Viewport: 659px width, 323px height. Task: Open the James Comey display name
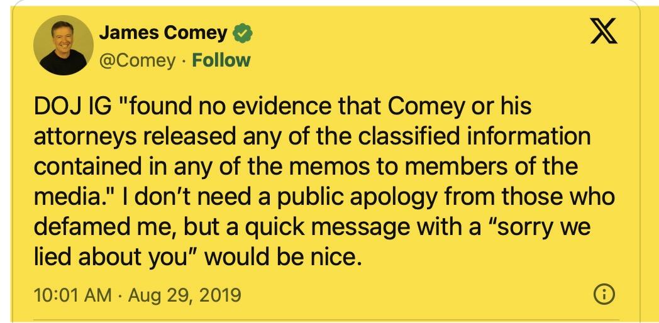click(163, 33)
